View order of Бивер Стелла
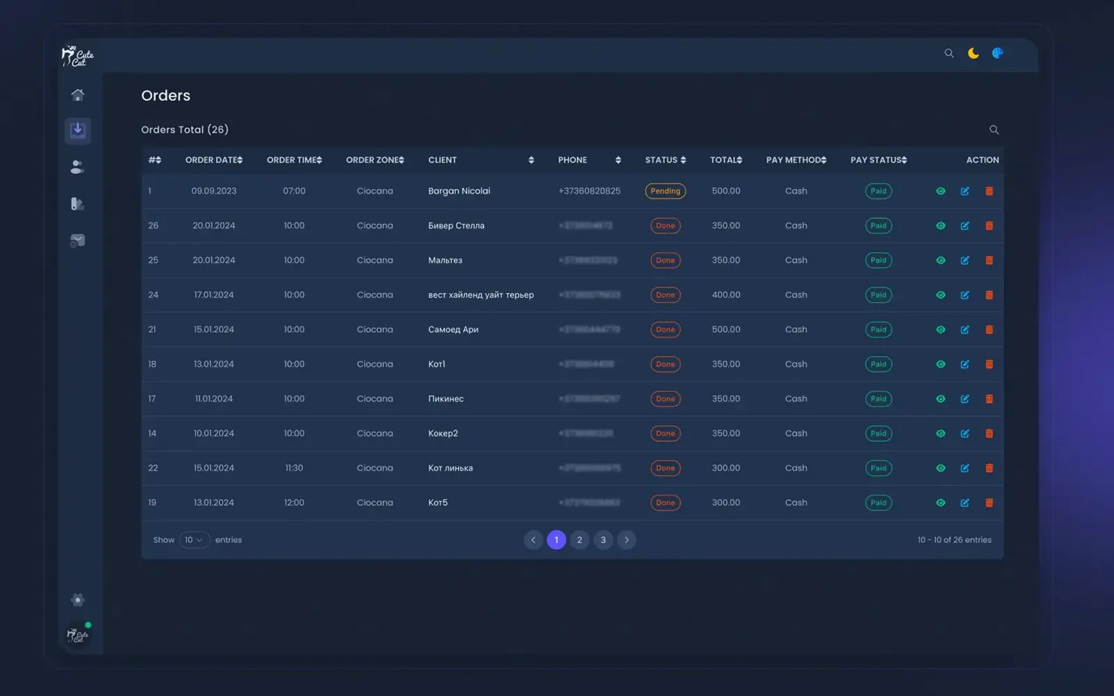Screen dimensions: 1114x696 (941, 226)
